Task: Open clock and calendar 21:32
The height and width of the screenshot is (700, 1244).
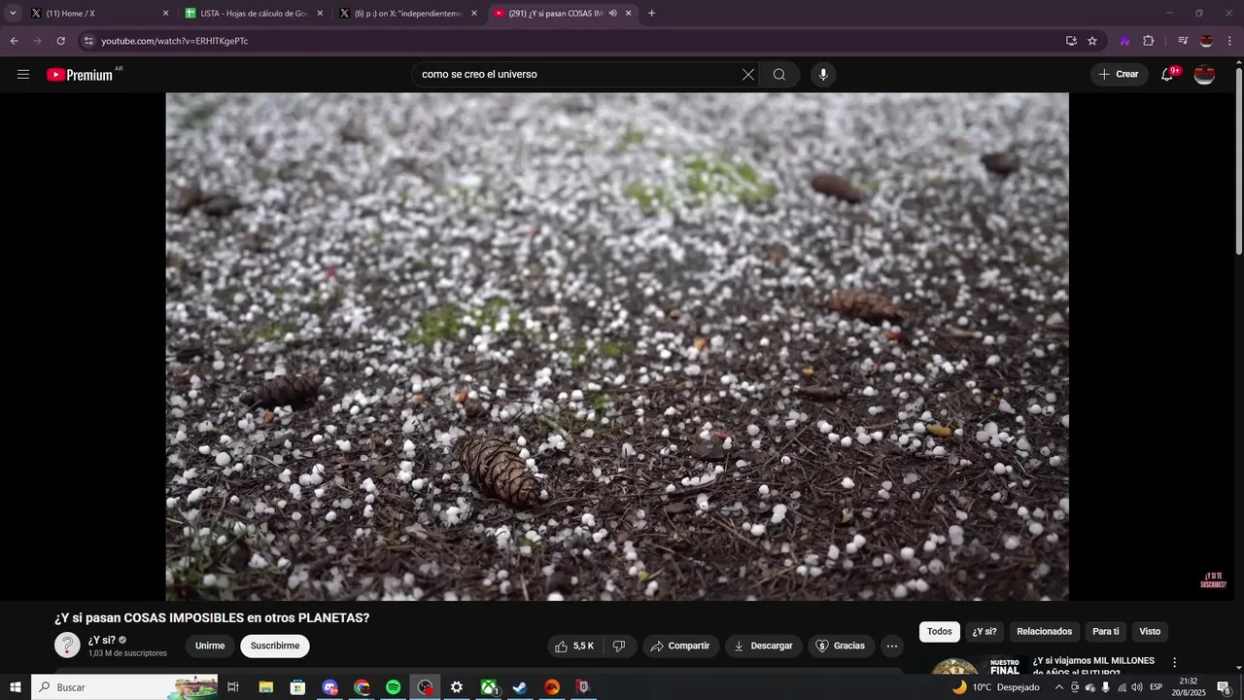Action: pos(1189,687)
